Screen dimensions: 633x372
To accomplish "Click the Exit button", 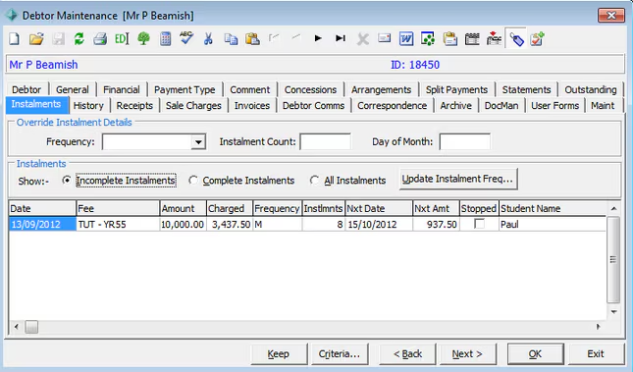I will tap(596, 353).
